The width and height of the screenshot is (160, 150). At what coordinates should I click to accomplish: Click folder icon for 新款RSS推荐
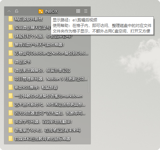point(11,87)
